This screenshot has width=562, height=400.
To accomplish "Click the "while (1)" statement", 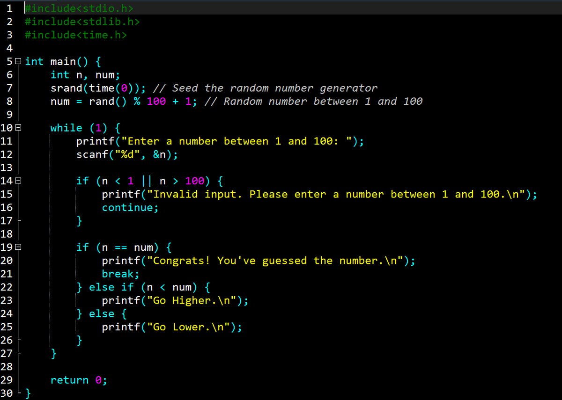I will click(x=79, y=128).
